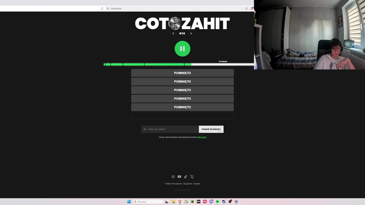Open the TikTok icon in footer

185,177
